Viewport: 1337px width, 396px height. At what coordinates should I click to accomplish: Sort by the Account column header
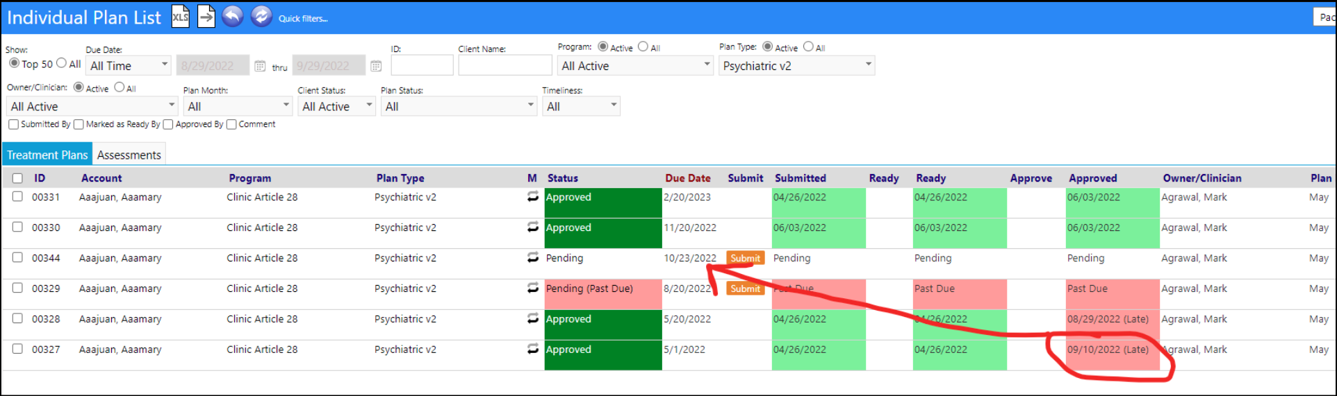click(x=101, y=178)
